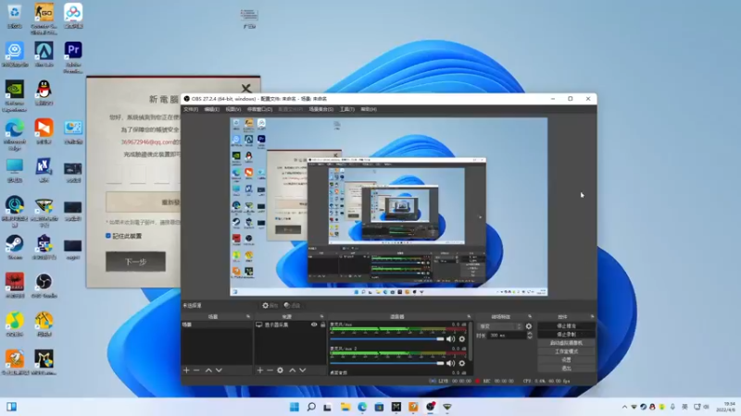Screen dimensions: 741x416
Task: Pop out the Audio Mixer dock panel
Action: (x=469, y=316)
